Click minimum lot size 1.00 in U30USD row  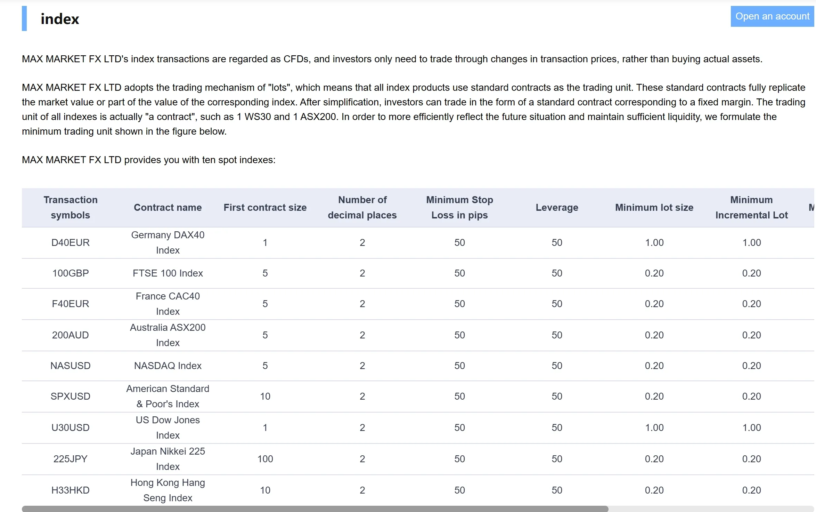654,427
